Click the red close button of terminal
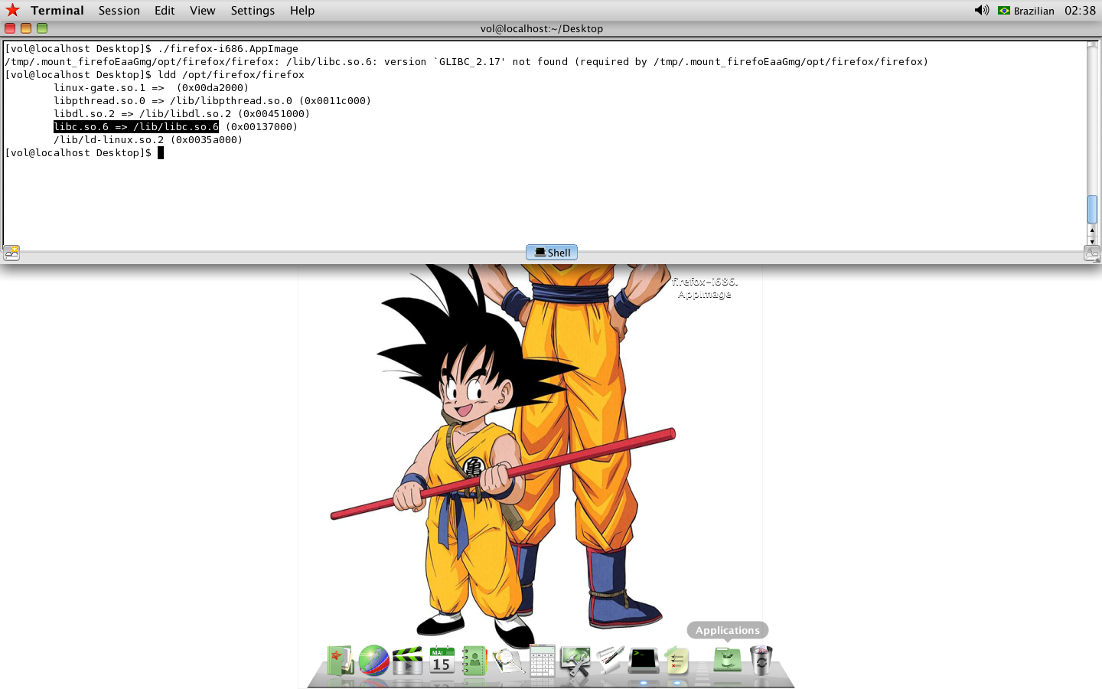Image resolution: width=1102 pixels, height=689 pixels. coord(10,28)
